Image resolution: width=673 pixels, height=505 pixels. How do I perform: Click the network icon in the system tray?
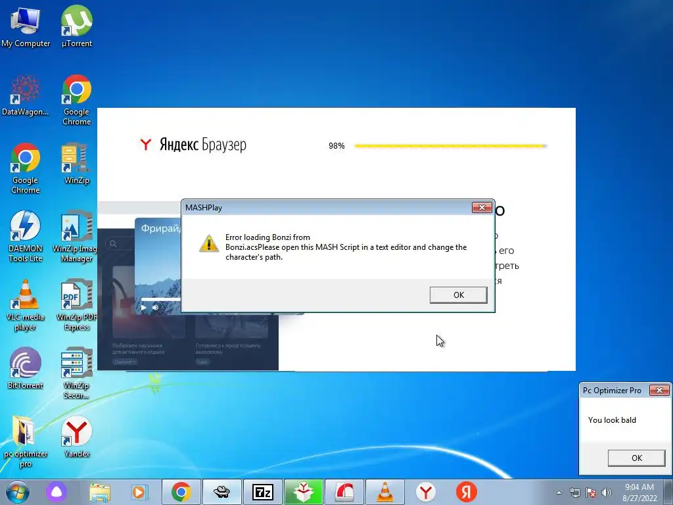pyautogui.click(x=574, y=493)
